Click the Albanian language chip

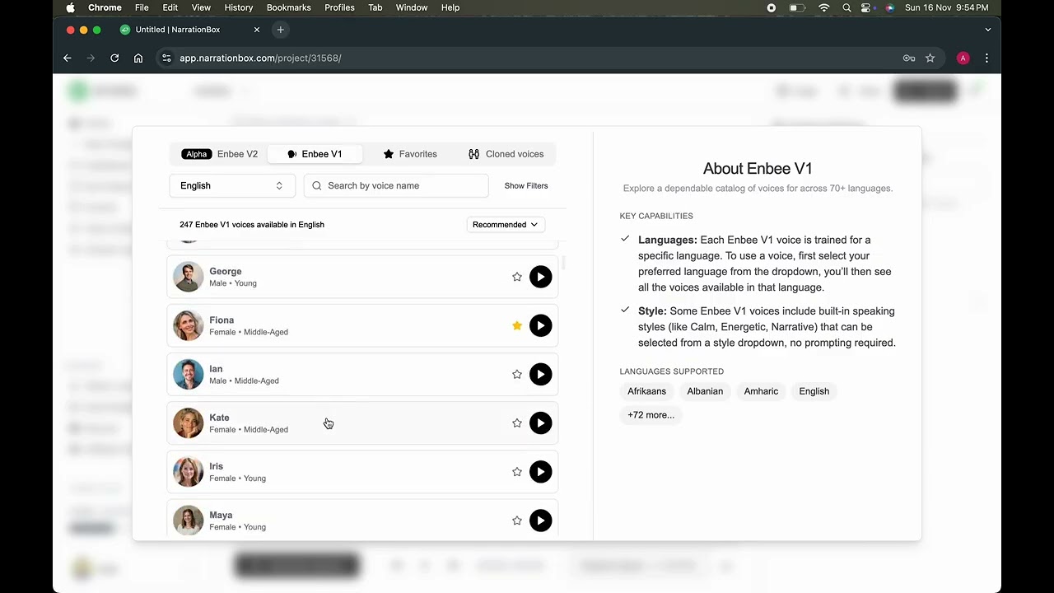click(x=705, y=391)
